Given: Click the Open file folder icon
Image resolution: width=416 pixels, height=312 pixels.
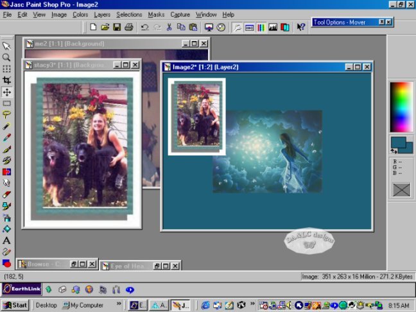Looking at the screenshot, I should click(105, 27).
